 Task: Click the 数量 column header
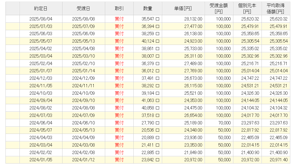coord(148,8)
